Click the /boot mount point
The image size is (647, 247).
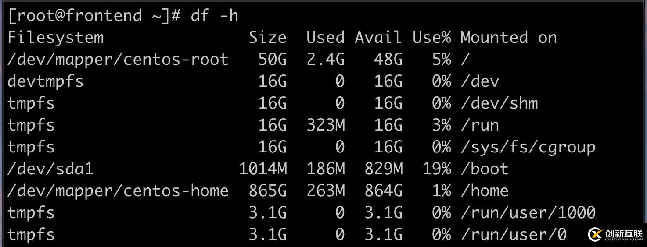coord(485,169)
